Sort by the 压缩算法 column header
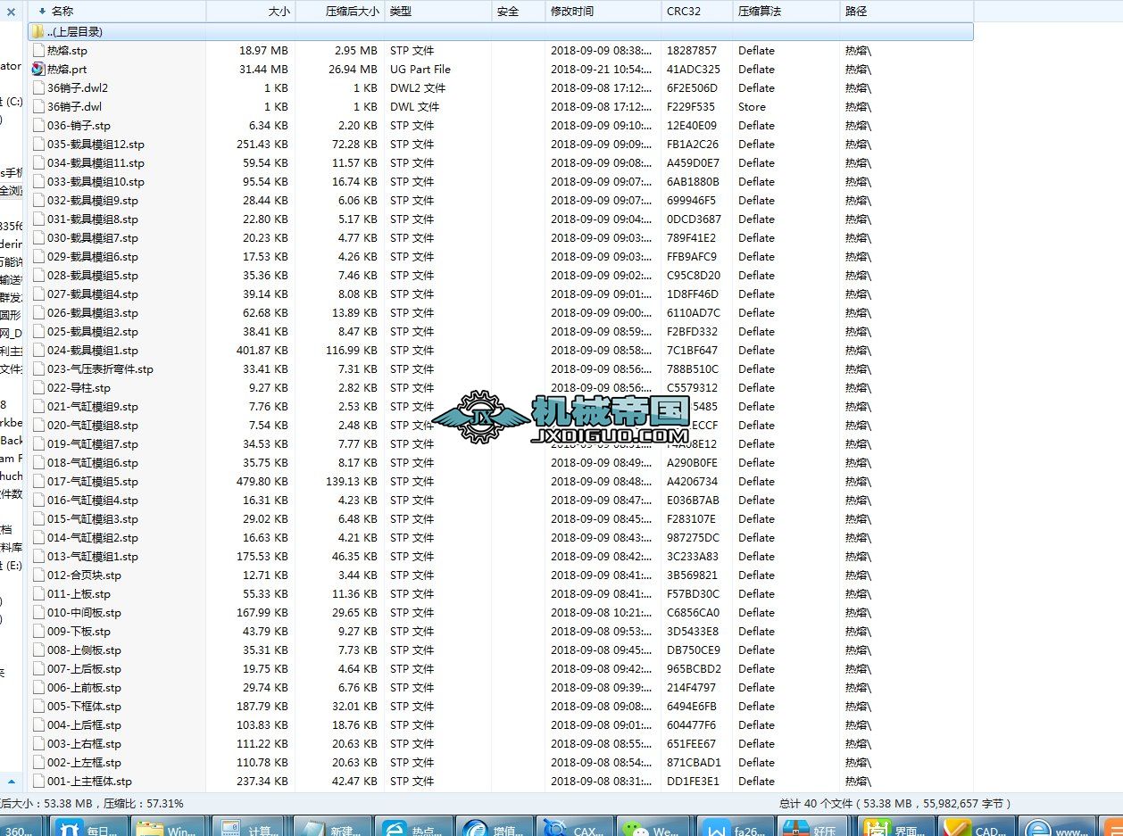This screenshot has width=1123, height=836. 786,11
